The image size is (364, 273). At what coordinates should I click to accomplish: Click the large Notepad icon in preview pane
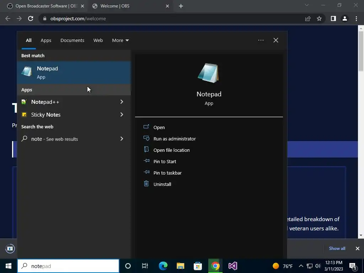click(x=208, y=73)
